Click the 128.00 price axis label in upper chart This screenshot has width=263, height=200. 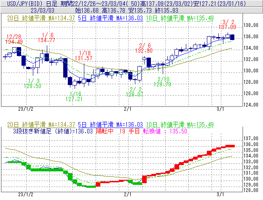(251, 82)
